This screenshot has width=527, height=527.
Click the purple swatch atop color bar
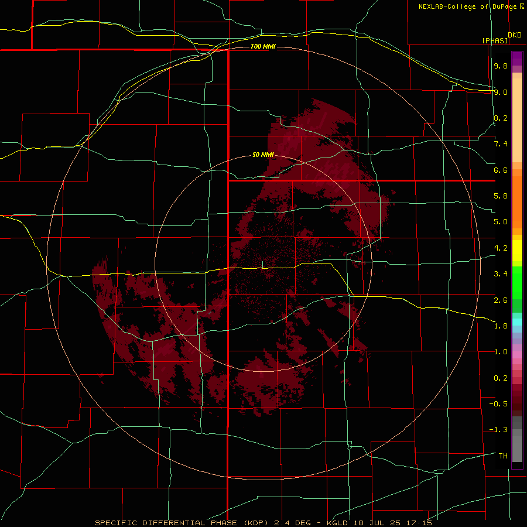(x=517, y=59)
